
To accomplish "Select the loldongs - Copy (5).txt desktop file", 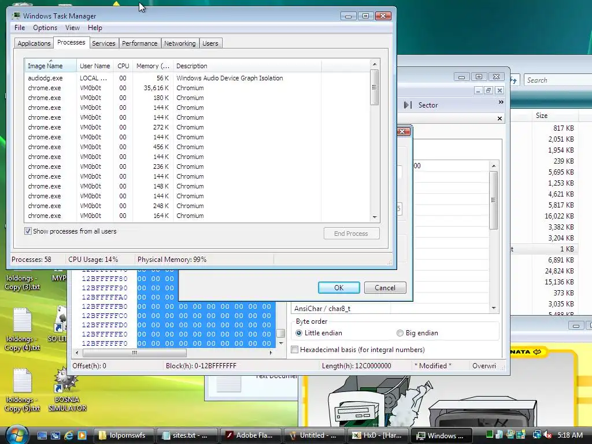I will tap(23, 390).
